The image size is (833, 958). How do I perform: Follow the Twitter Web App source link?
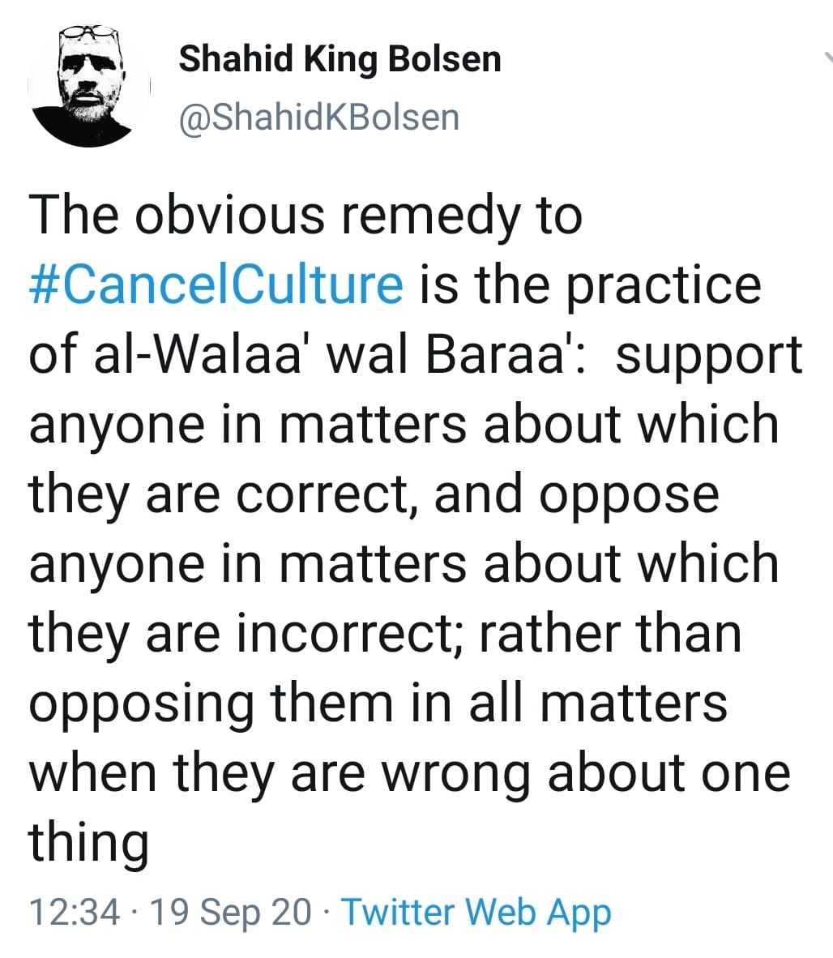pos(476,912)
